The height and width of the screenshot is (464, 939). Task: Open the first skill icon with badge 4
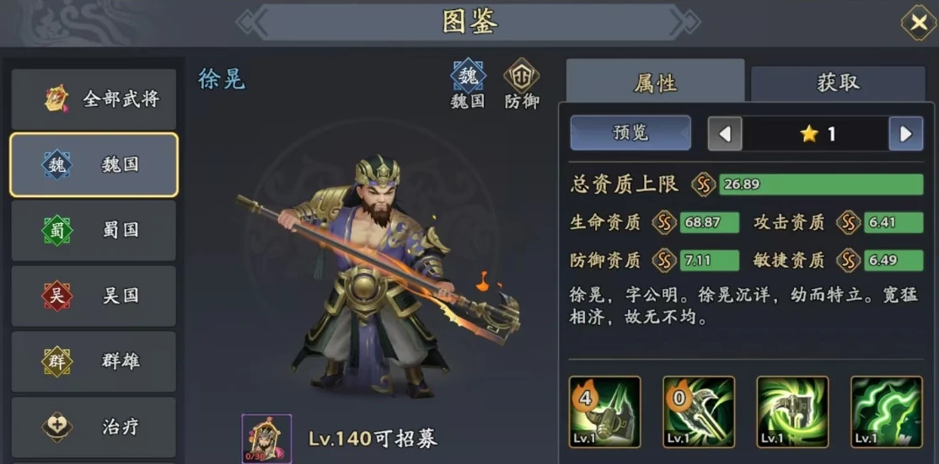click(604, 412)
